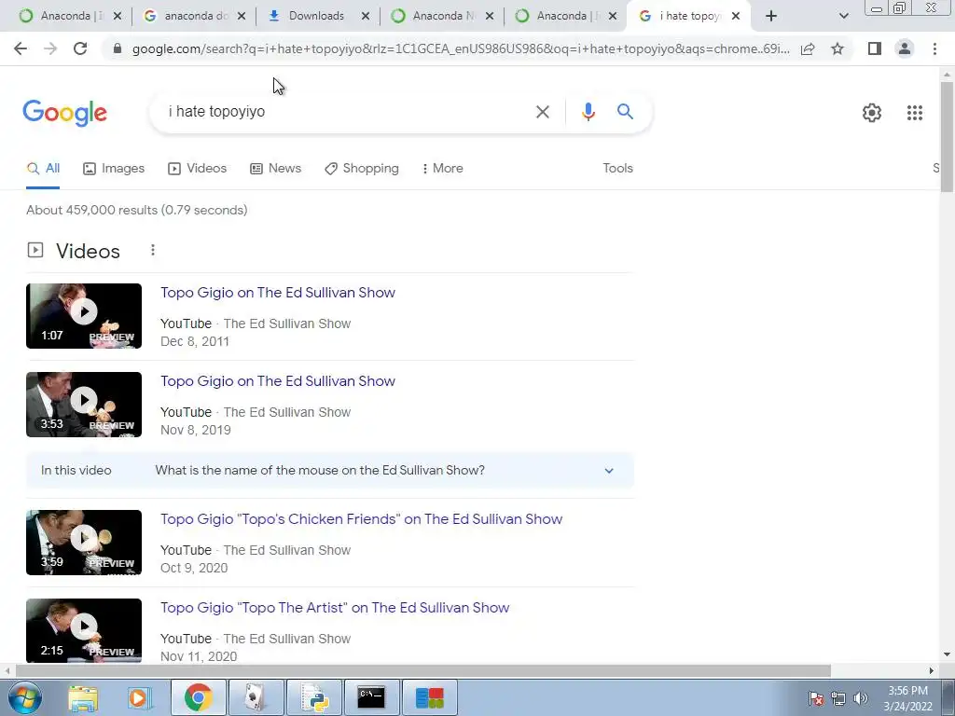Open the Python taskbar icon
The height and width of the screenshot is (716, 955).
pyautogui.click(x=313, y=697)
